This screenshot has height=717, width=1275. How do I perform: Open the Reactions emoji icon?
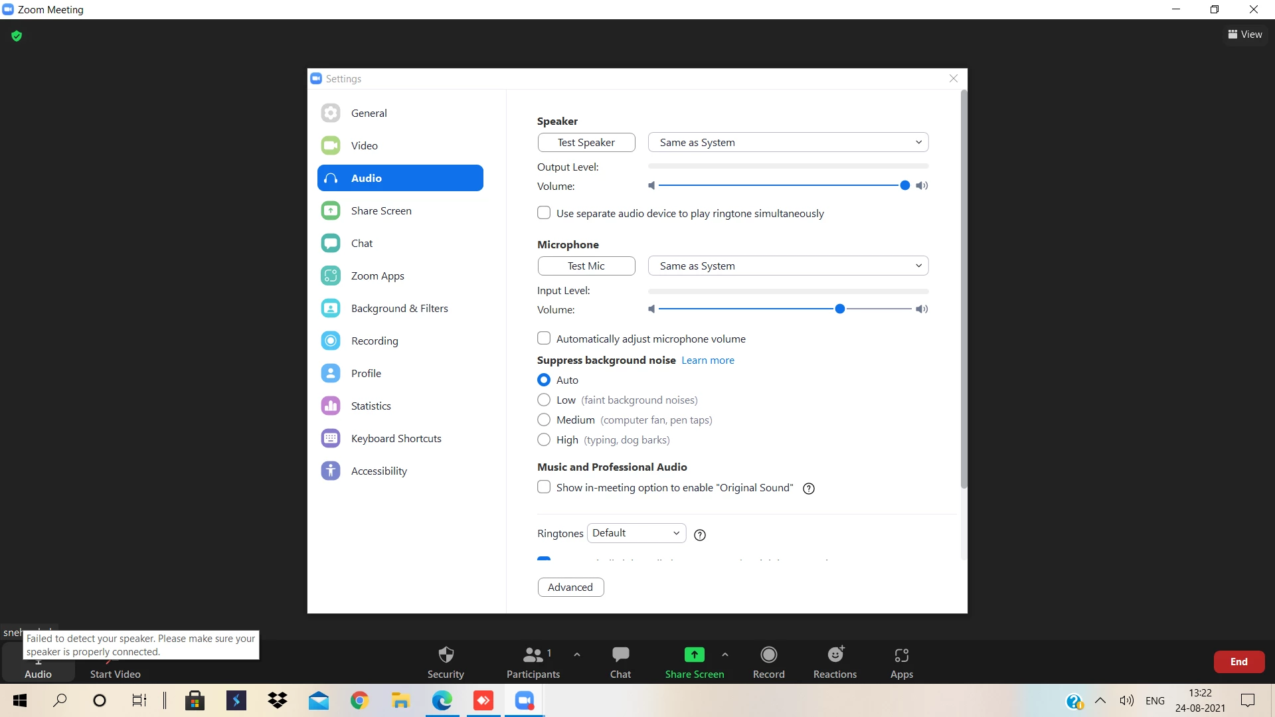click(x=835, y=655)
